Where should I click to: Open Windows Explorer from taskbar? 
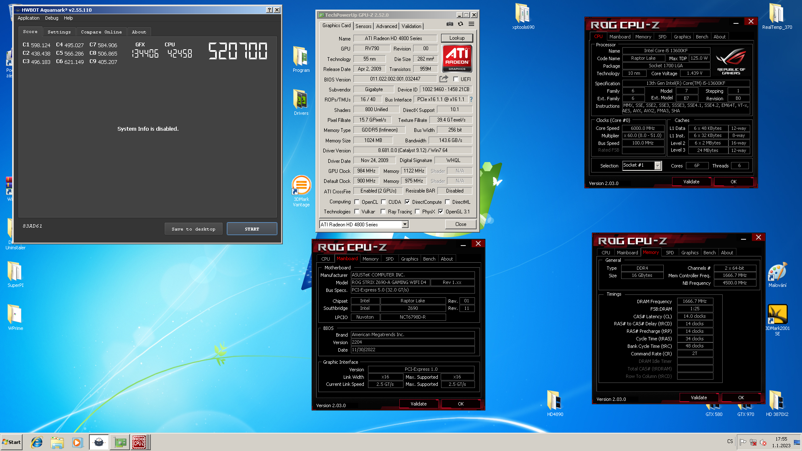[57, 442]
